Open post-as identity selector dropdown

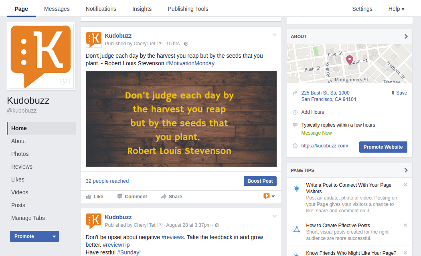269,196
